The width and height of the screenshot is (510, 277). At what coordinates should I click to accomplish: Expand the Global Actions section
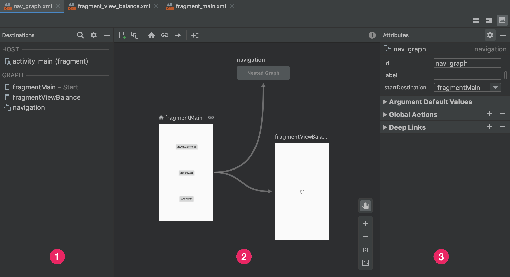click(385, 114)
